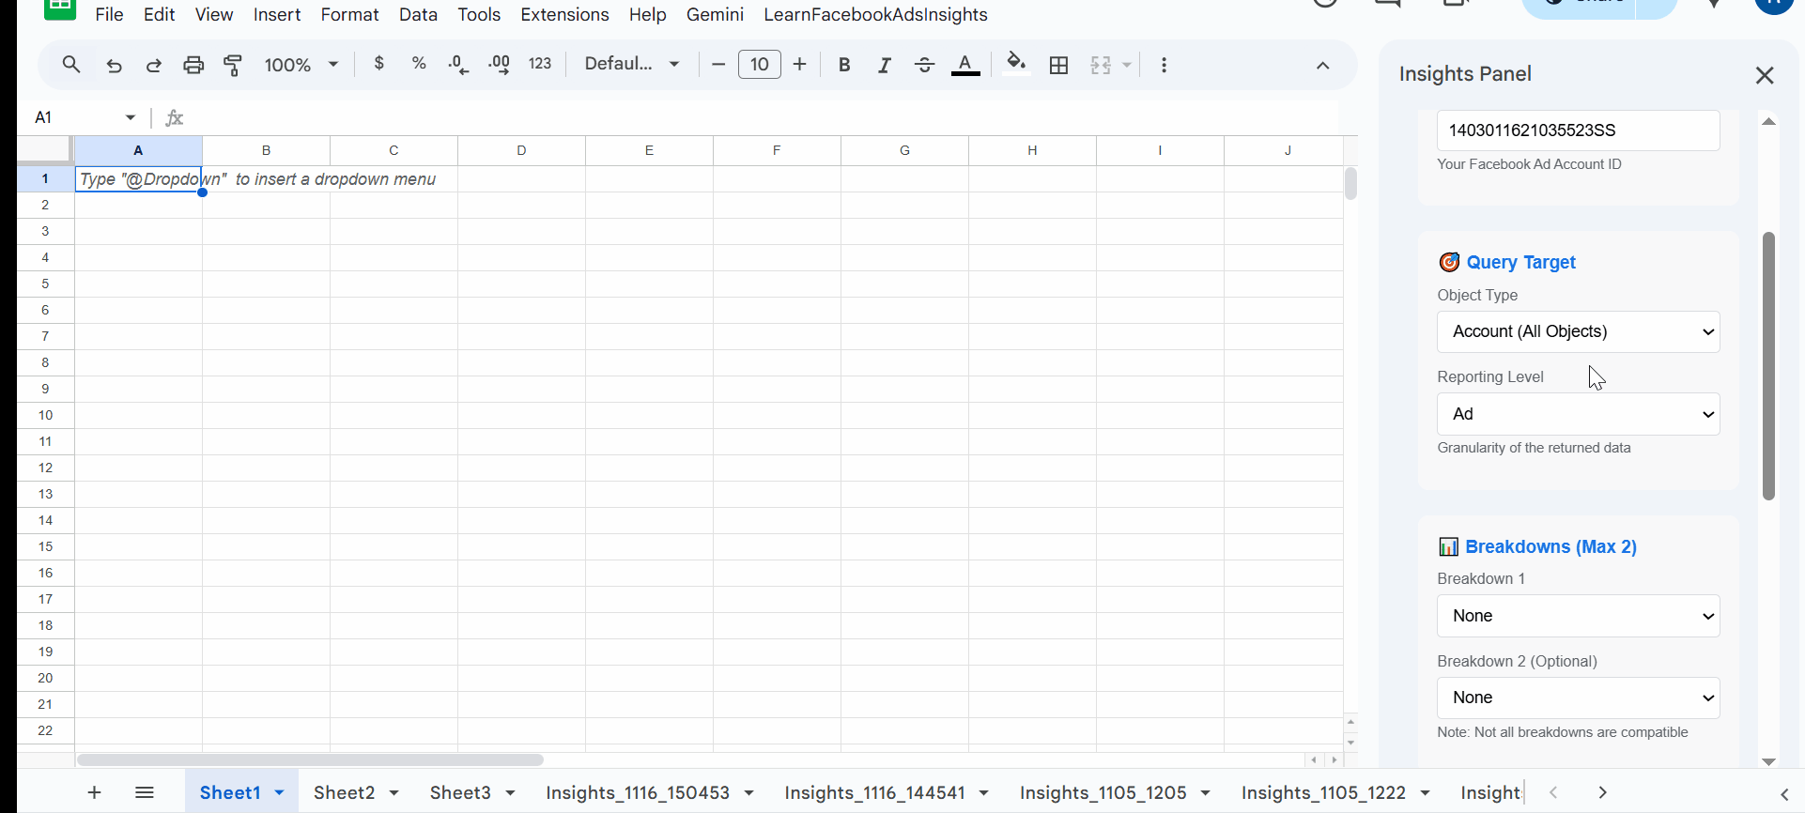Decrease decimal places

[459, 65]
